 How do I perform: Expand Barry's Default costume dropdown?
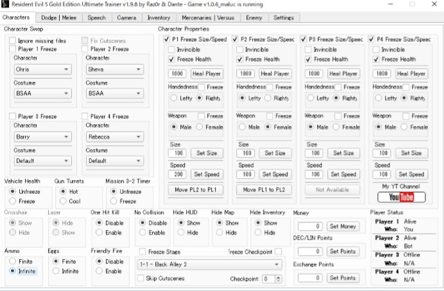click(42, 161)
